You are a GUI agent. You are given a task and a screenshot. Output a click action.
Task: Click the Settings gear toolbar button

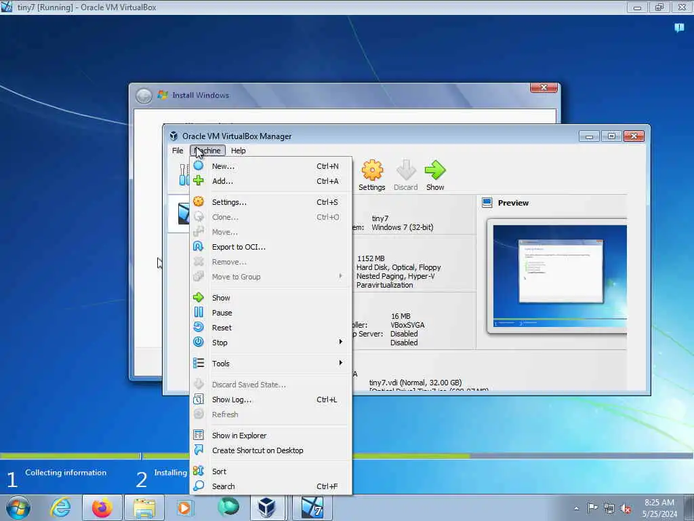click(x=372, y=176)
